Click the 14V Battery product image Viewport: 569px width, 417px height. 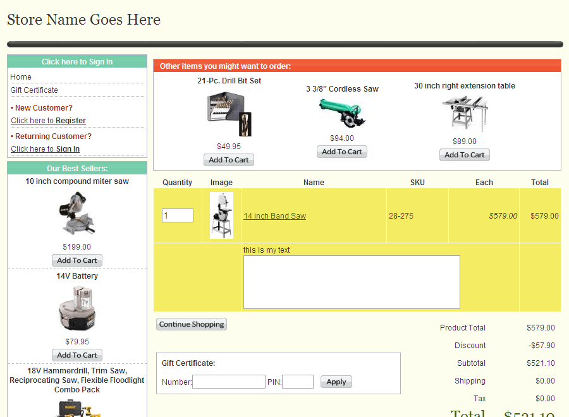77,308
